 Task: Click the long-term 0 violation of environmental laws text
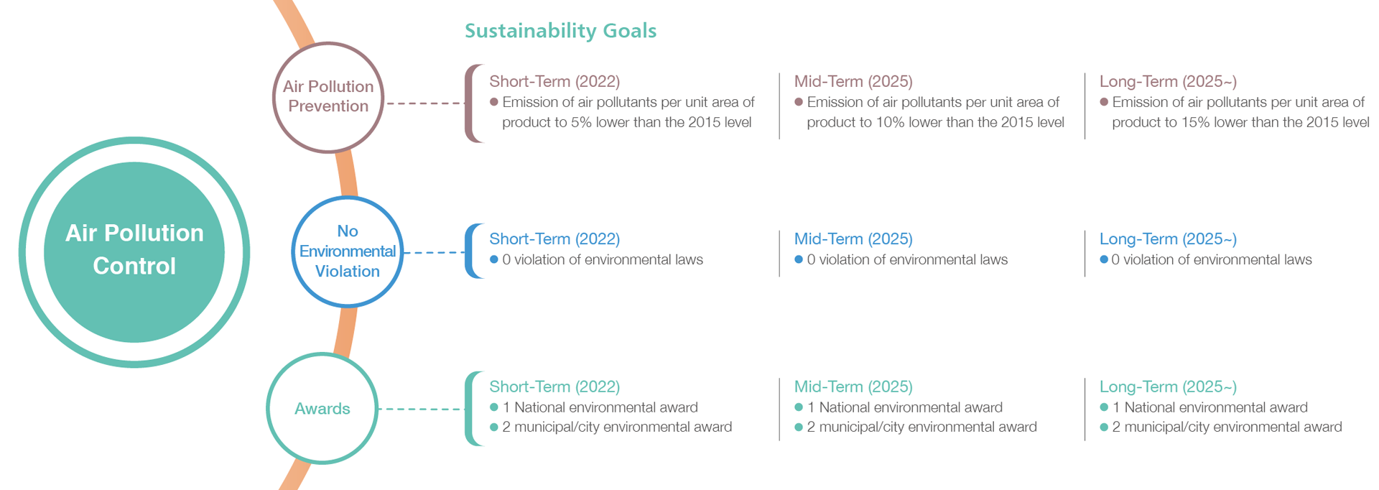point(1206,259)
